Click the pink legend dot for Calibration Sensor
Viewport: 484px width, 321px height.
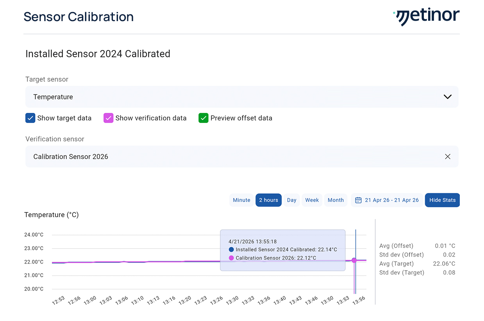click(x=231, y=258)
